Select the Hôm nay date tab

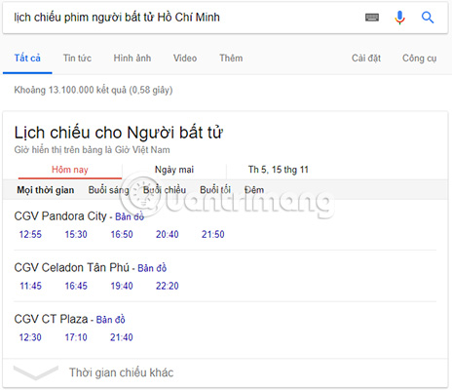[x=70, y=170]
